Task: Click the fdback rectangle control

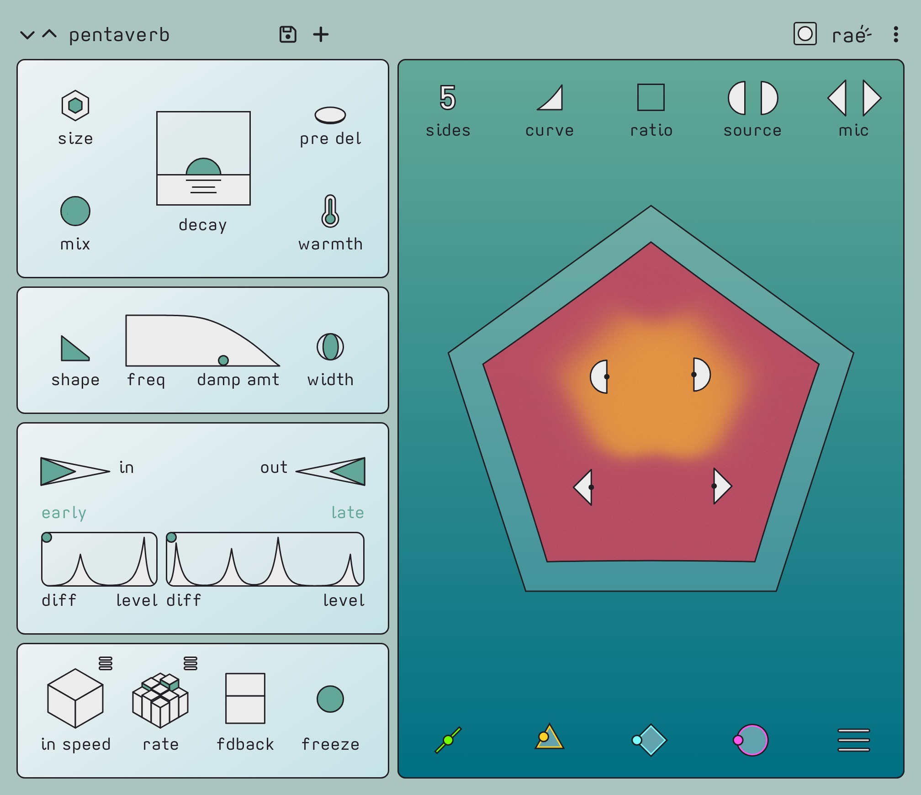Action: point(245,698)
